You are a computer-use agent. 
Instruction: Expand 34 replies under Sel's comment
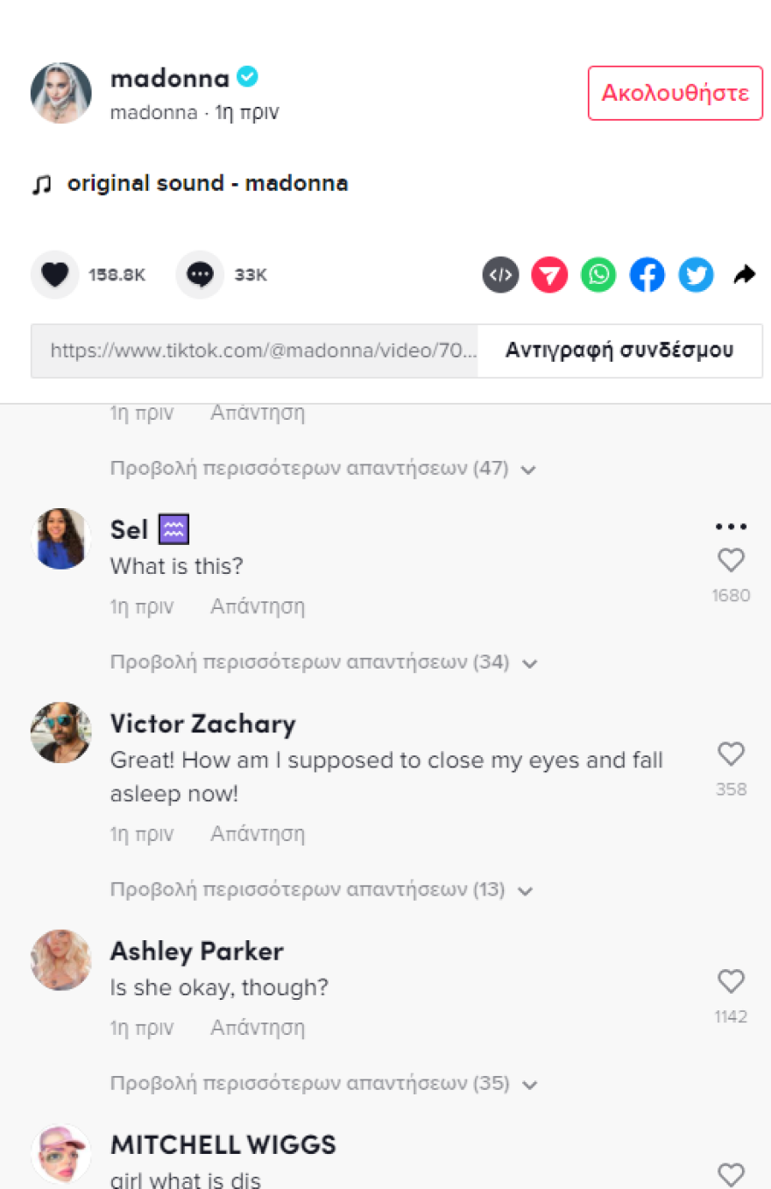[x=322, y=662]
